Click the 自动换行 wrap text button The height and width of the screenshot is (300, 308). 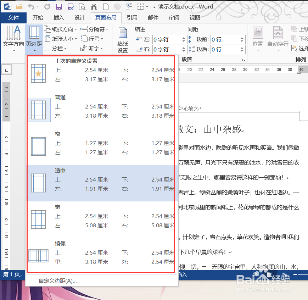tap(278, 39)
